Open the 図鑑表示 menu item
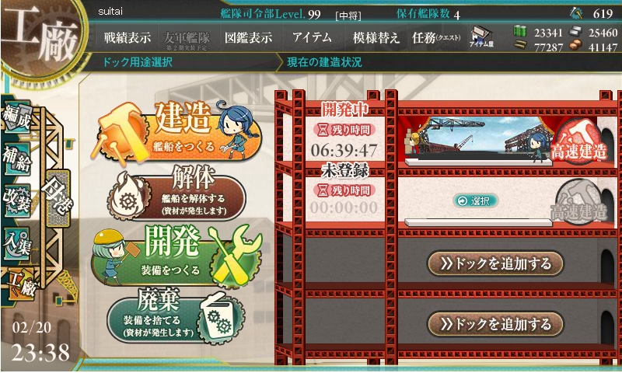 click(248, 37)
